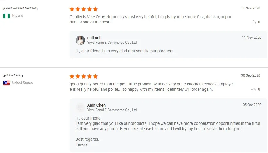Click five-star rating on first review

[x=84, y=9]
